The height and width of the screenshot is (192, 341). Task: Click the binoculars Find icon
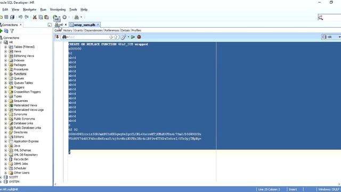tap(64, 37)
